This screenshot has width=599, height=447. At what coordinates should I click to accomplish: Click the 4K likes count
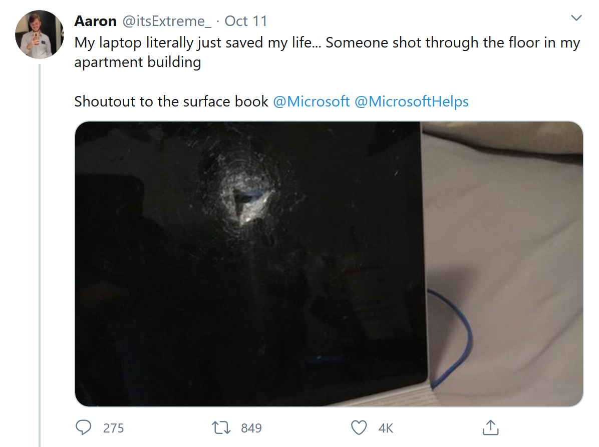coord(386,428)
